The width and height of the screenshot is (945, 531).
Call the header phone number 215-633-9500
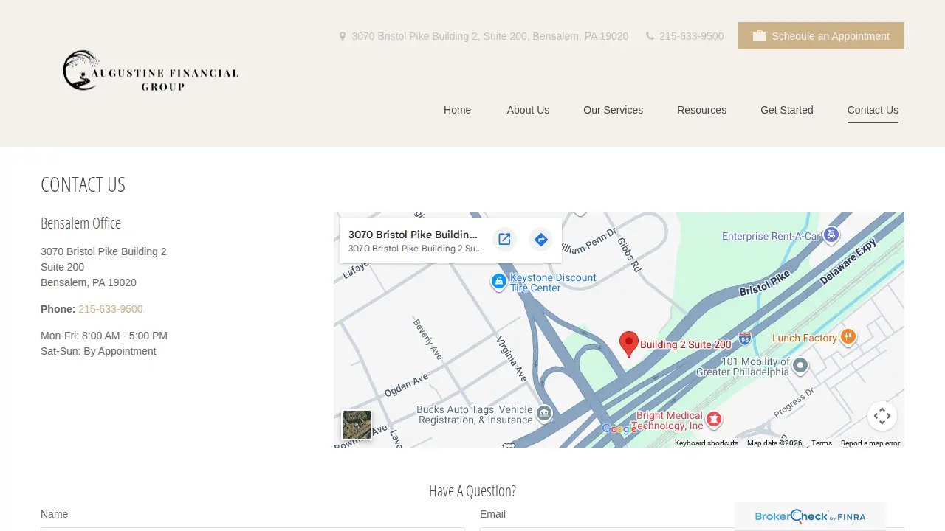tap(684, 36)
